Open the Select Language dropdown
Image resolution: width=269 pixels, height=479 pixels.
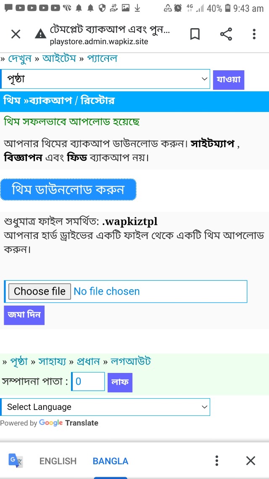tap(105, 407)
